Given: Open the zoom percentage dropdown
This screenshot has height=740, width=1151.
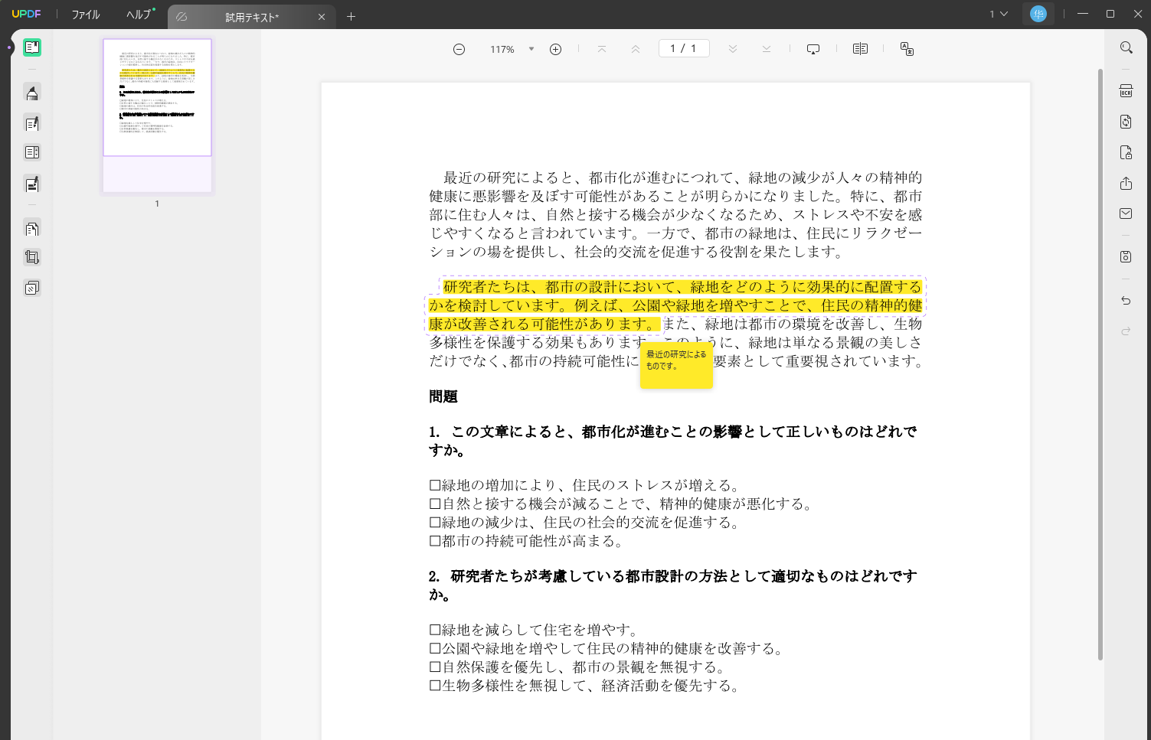Looking at the screenshot, I should click(x=531, y=48).
